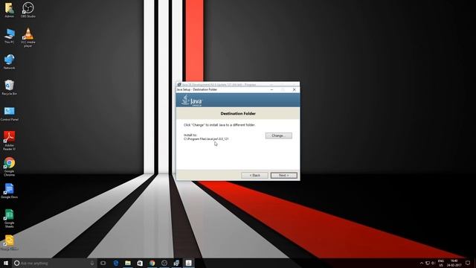Click the active Java Setup taskbar icon
The width and height of the screenshot is (476, 268).
click(x=188, y=263)
